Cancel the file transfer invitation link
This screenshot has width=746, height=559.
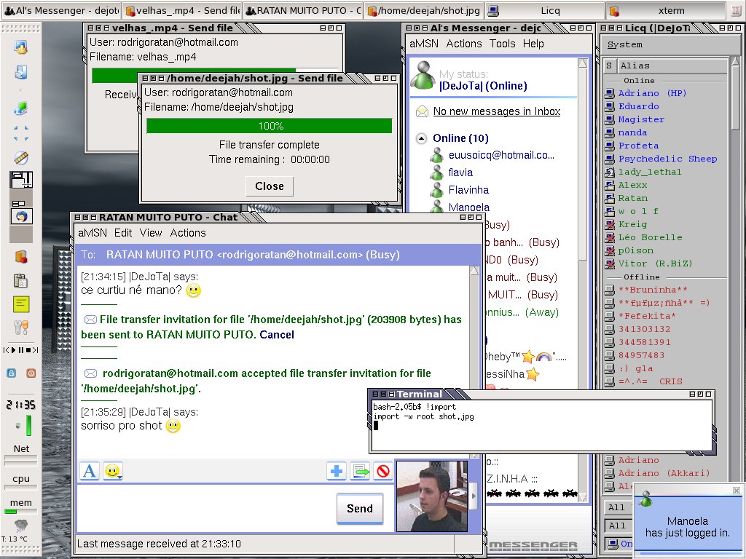(277, 335)
